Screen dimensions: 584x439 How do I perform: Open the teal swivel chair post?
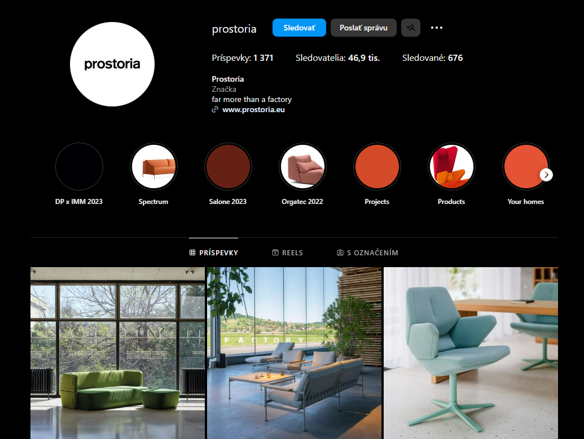[x=471, y=353]
